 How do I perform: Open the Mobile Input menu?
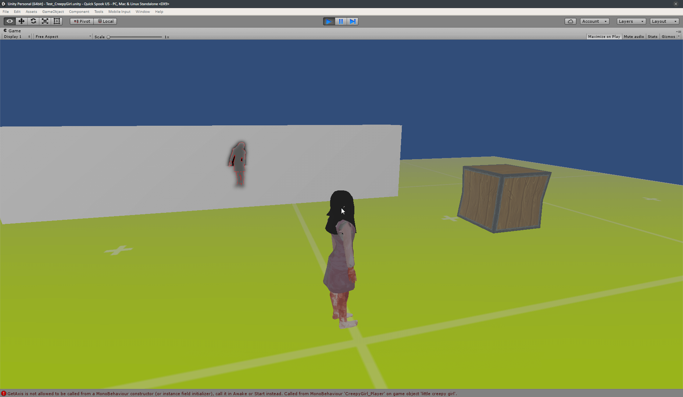point(119,12)
